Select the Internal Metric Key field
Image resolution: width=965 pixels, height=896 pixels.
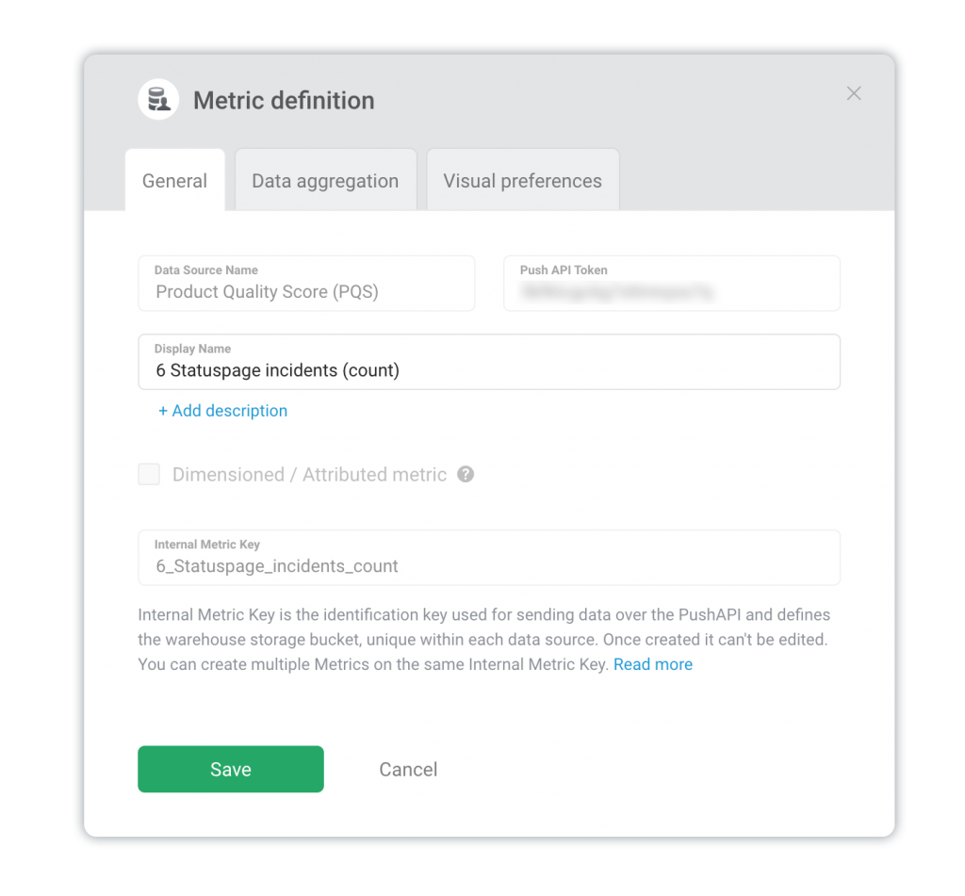pos(489,558)
